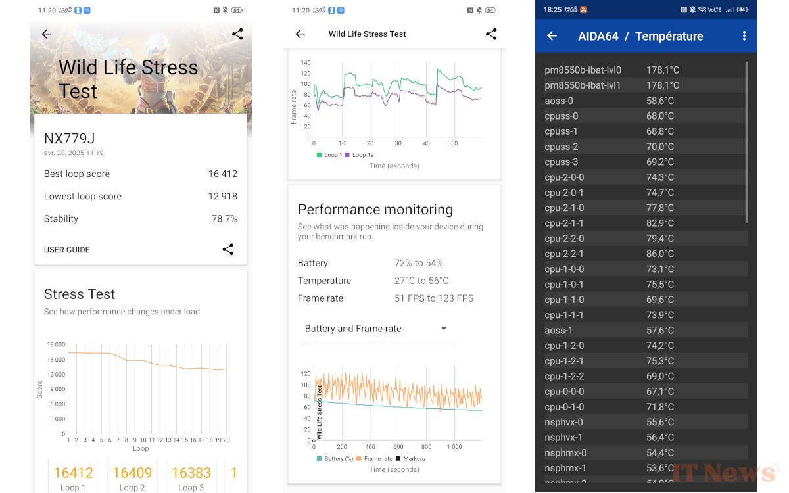Click the Frame rate value 51 FPS to 123 FPS

[x=434, y=298]
